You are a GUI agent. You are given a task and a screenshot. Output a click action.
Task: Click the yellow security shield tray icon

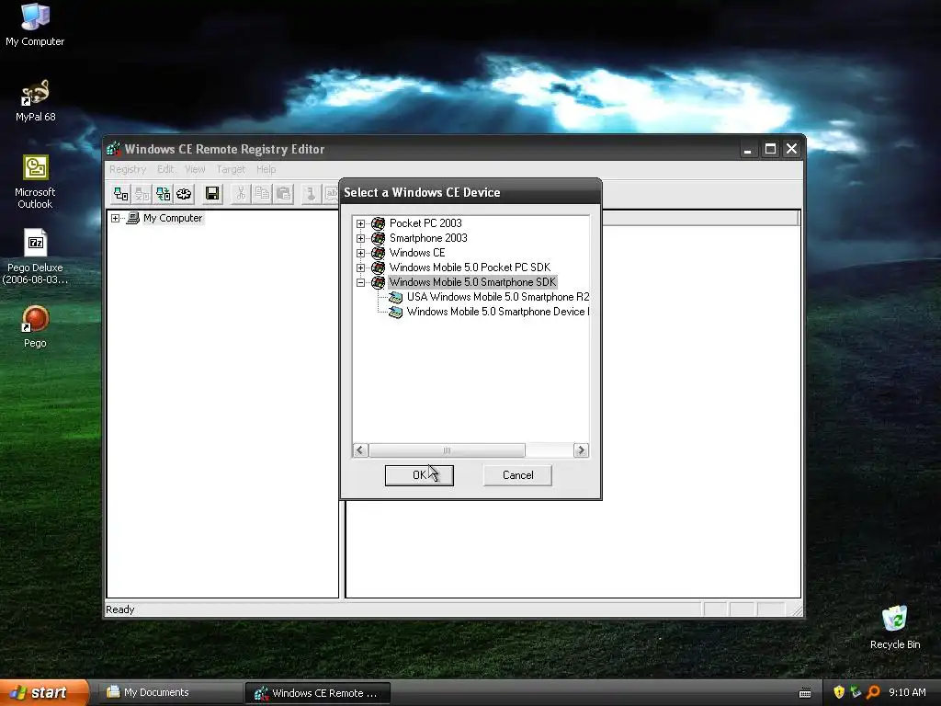(x=838, y=692)
